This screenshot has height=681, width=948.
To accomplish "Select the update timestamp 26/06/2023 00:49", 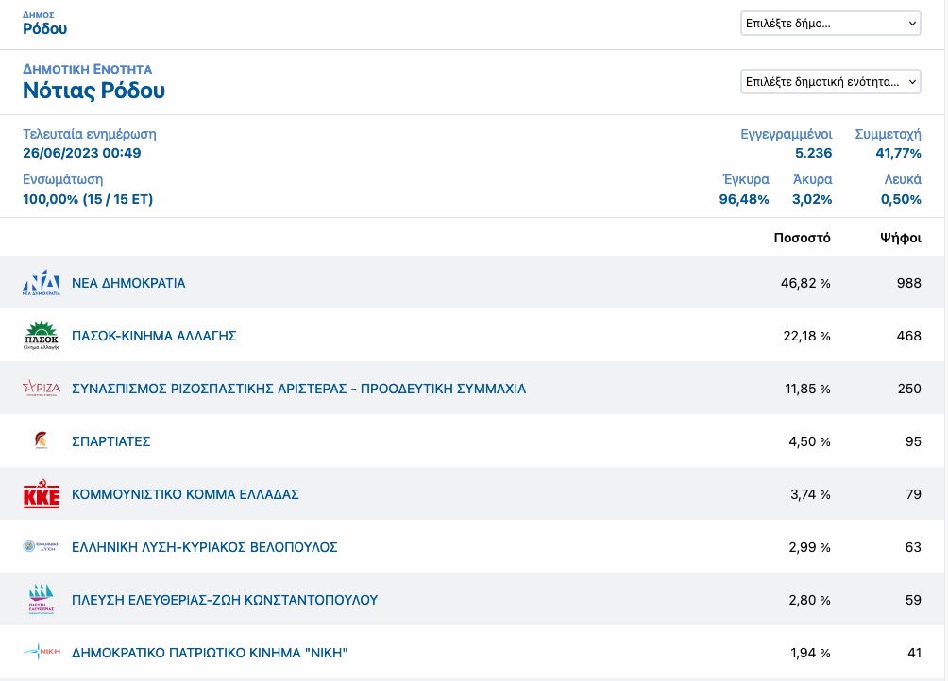I will pos(82,153).
